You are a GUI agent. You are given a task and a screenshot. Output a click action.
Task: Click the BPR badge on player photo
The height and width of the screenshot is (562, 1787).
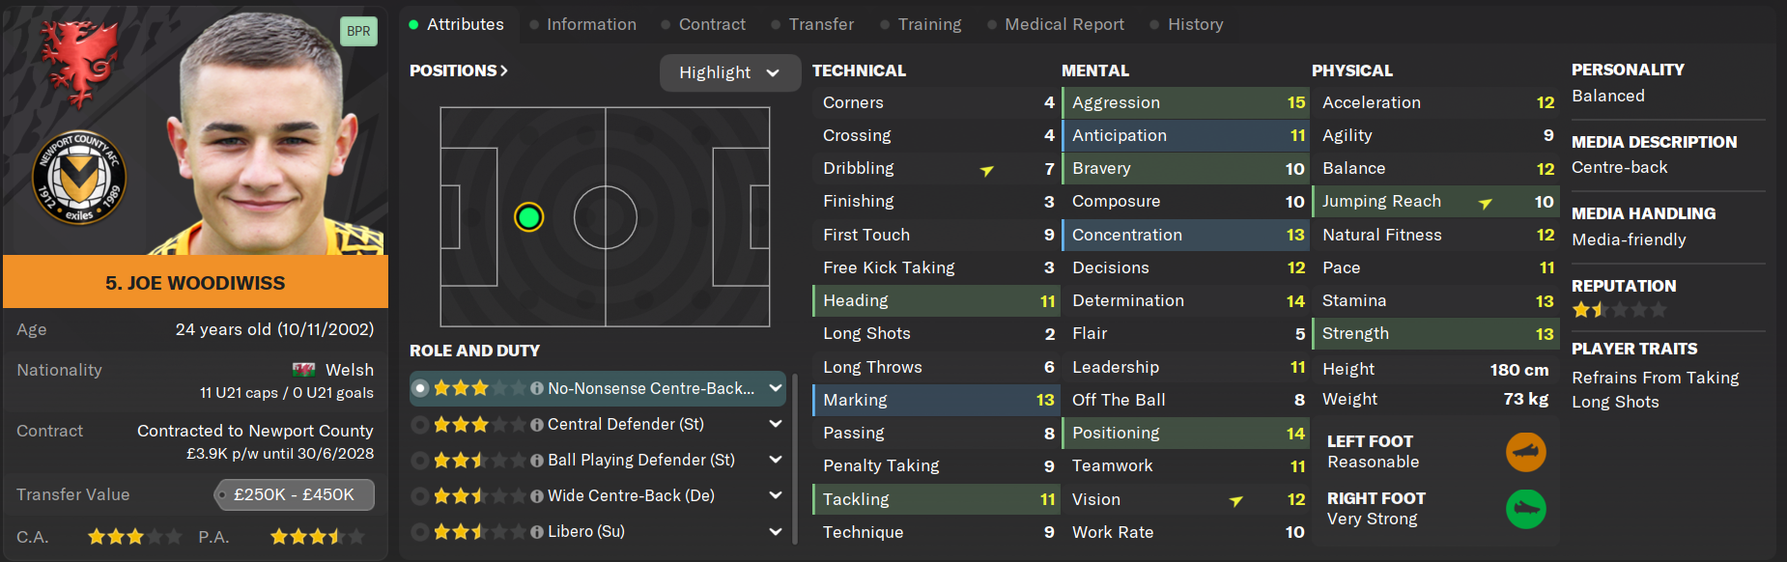(x=358, y=31)
